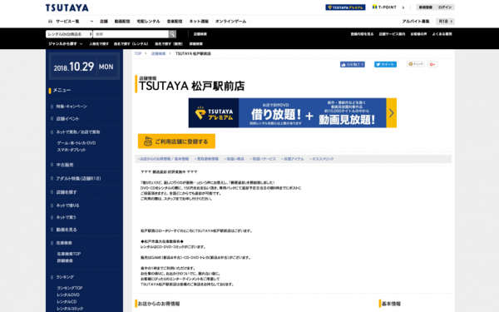
Task: Click the banner's yellow right arrow
Action: point(392,113)
